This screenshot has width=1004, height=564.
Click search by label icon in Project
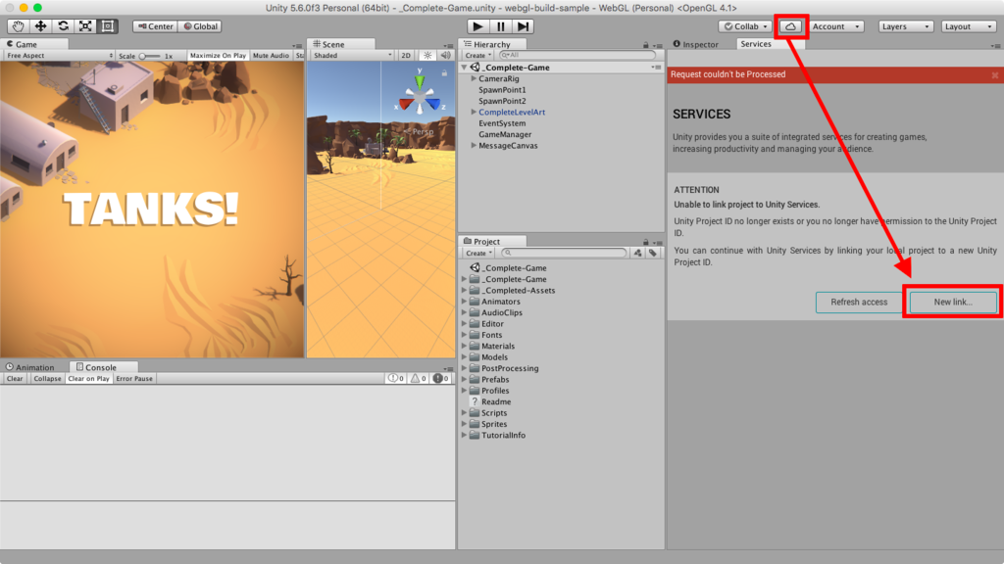[652, 254]
